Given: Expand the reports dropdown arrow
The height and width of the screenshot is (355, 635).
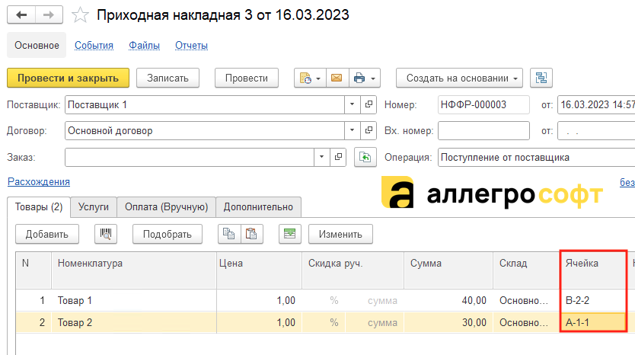Looking at the screenshot, I should pyautogui.click(x=318, y=78).
